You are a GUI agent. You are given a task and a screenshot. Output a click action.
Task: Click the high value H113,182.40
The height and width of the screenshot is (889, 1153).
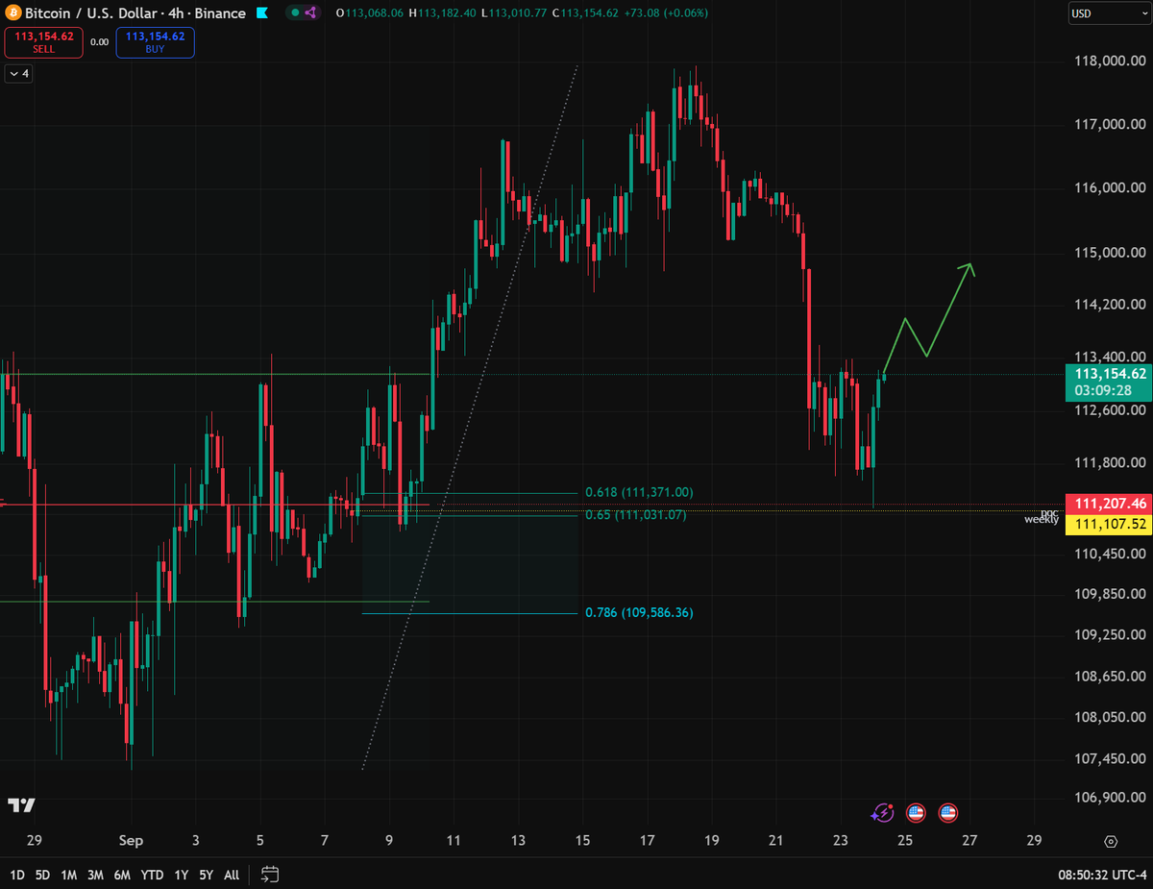442,13
